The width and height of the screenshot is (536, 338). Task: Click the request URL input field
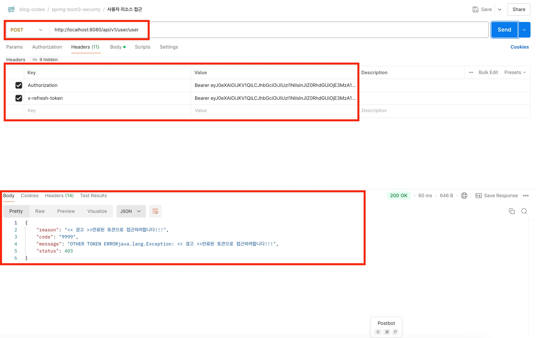coord(262,30)
